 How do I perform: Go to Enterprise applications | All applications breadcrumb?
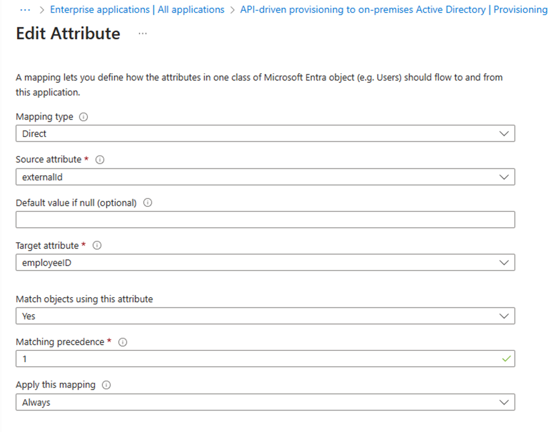pos(137,10)
